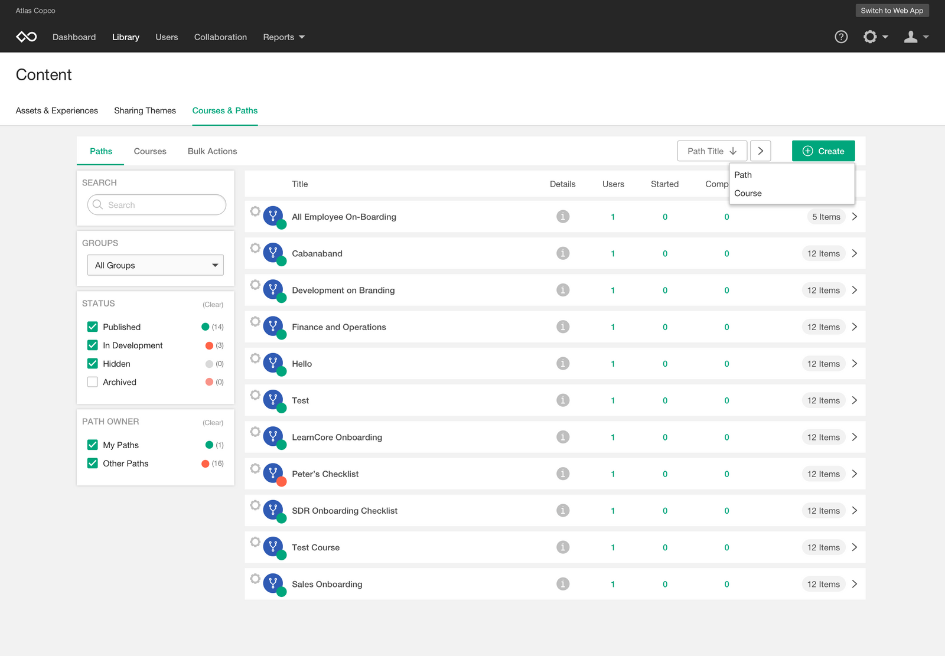Click the green Create button
This screenshot has height=656, width=945.
(x=823, y=151)
